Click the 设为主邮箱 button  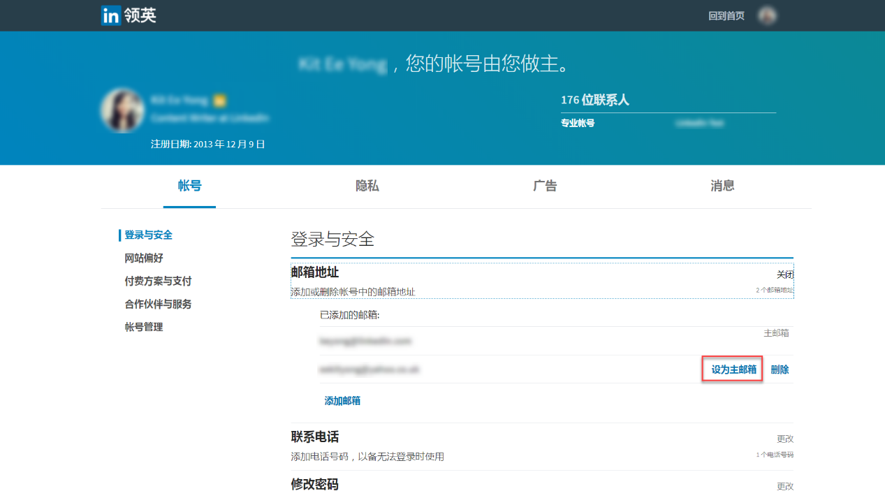click(731, 369)
